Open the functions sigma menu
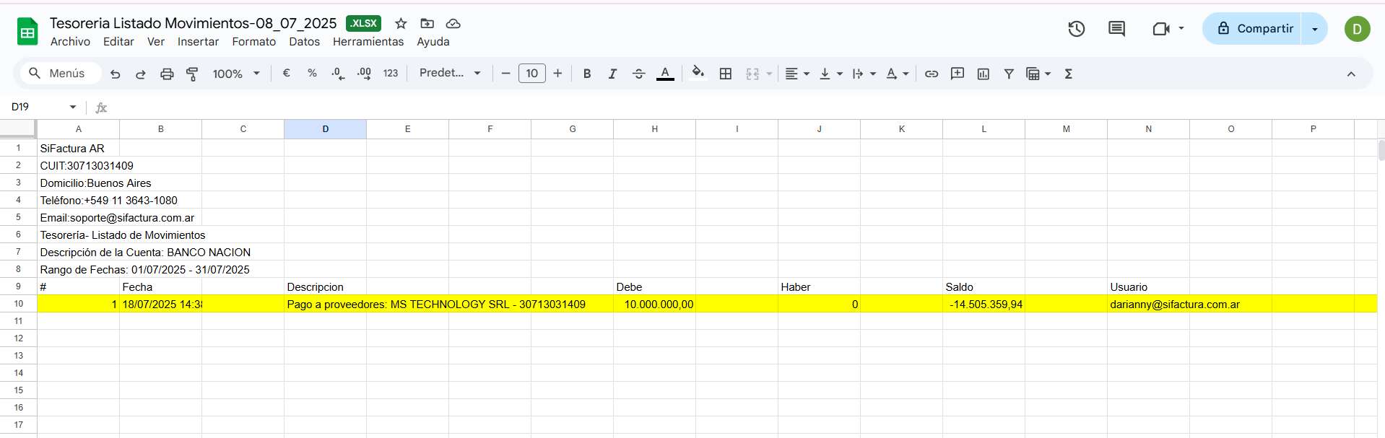The image size is (1385, 438). click(1069, 74)
